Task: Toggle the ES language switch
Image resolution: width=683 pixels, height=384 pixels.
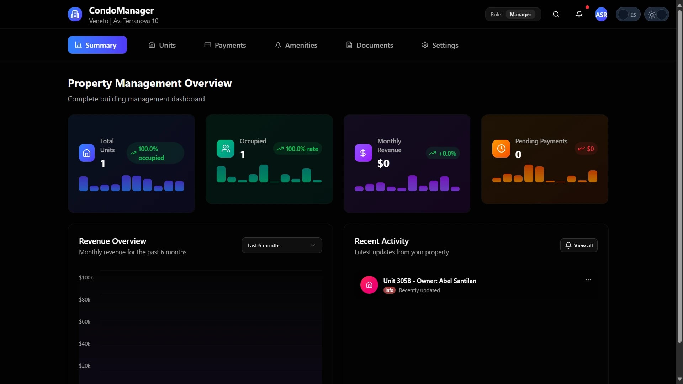Action: pyautogui.click(x=628, y=14)
